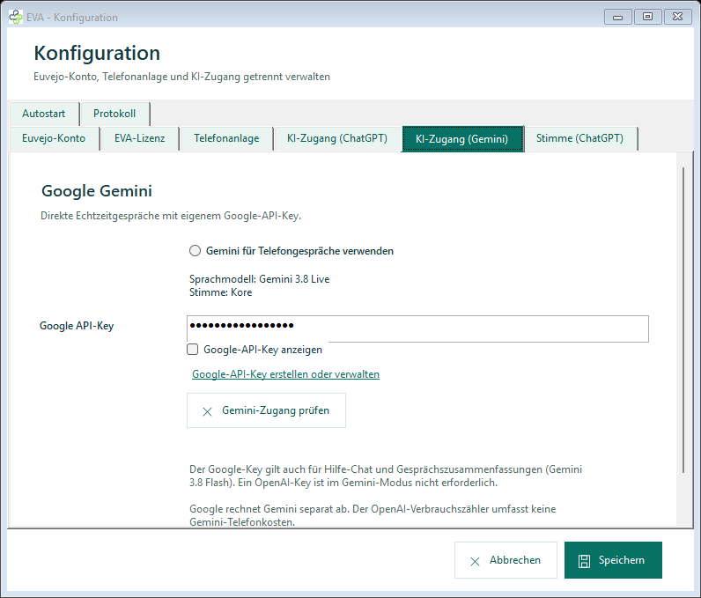Switch to the Autostart tab
Image resolution: width=701 pixels, height=598 pixels.
[44, 114]
